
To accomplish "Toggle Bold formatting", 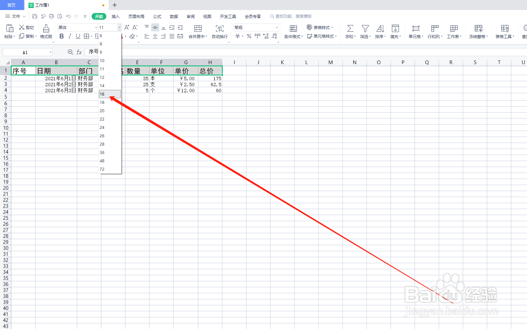I will pyautogui.click(x=62, y=36).
